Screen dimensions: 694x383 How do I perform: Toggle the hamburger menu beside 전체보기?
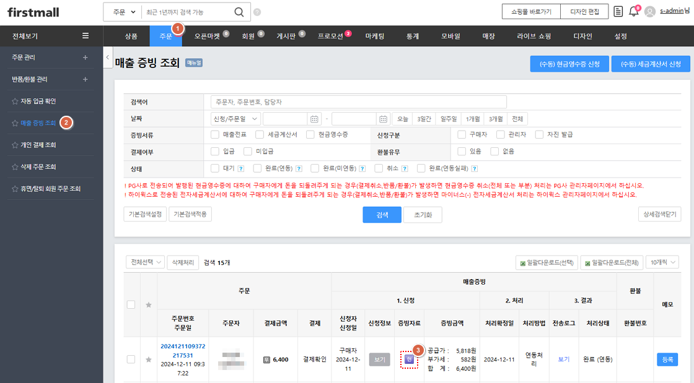point(86,36)
